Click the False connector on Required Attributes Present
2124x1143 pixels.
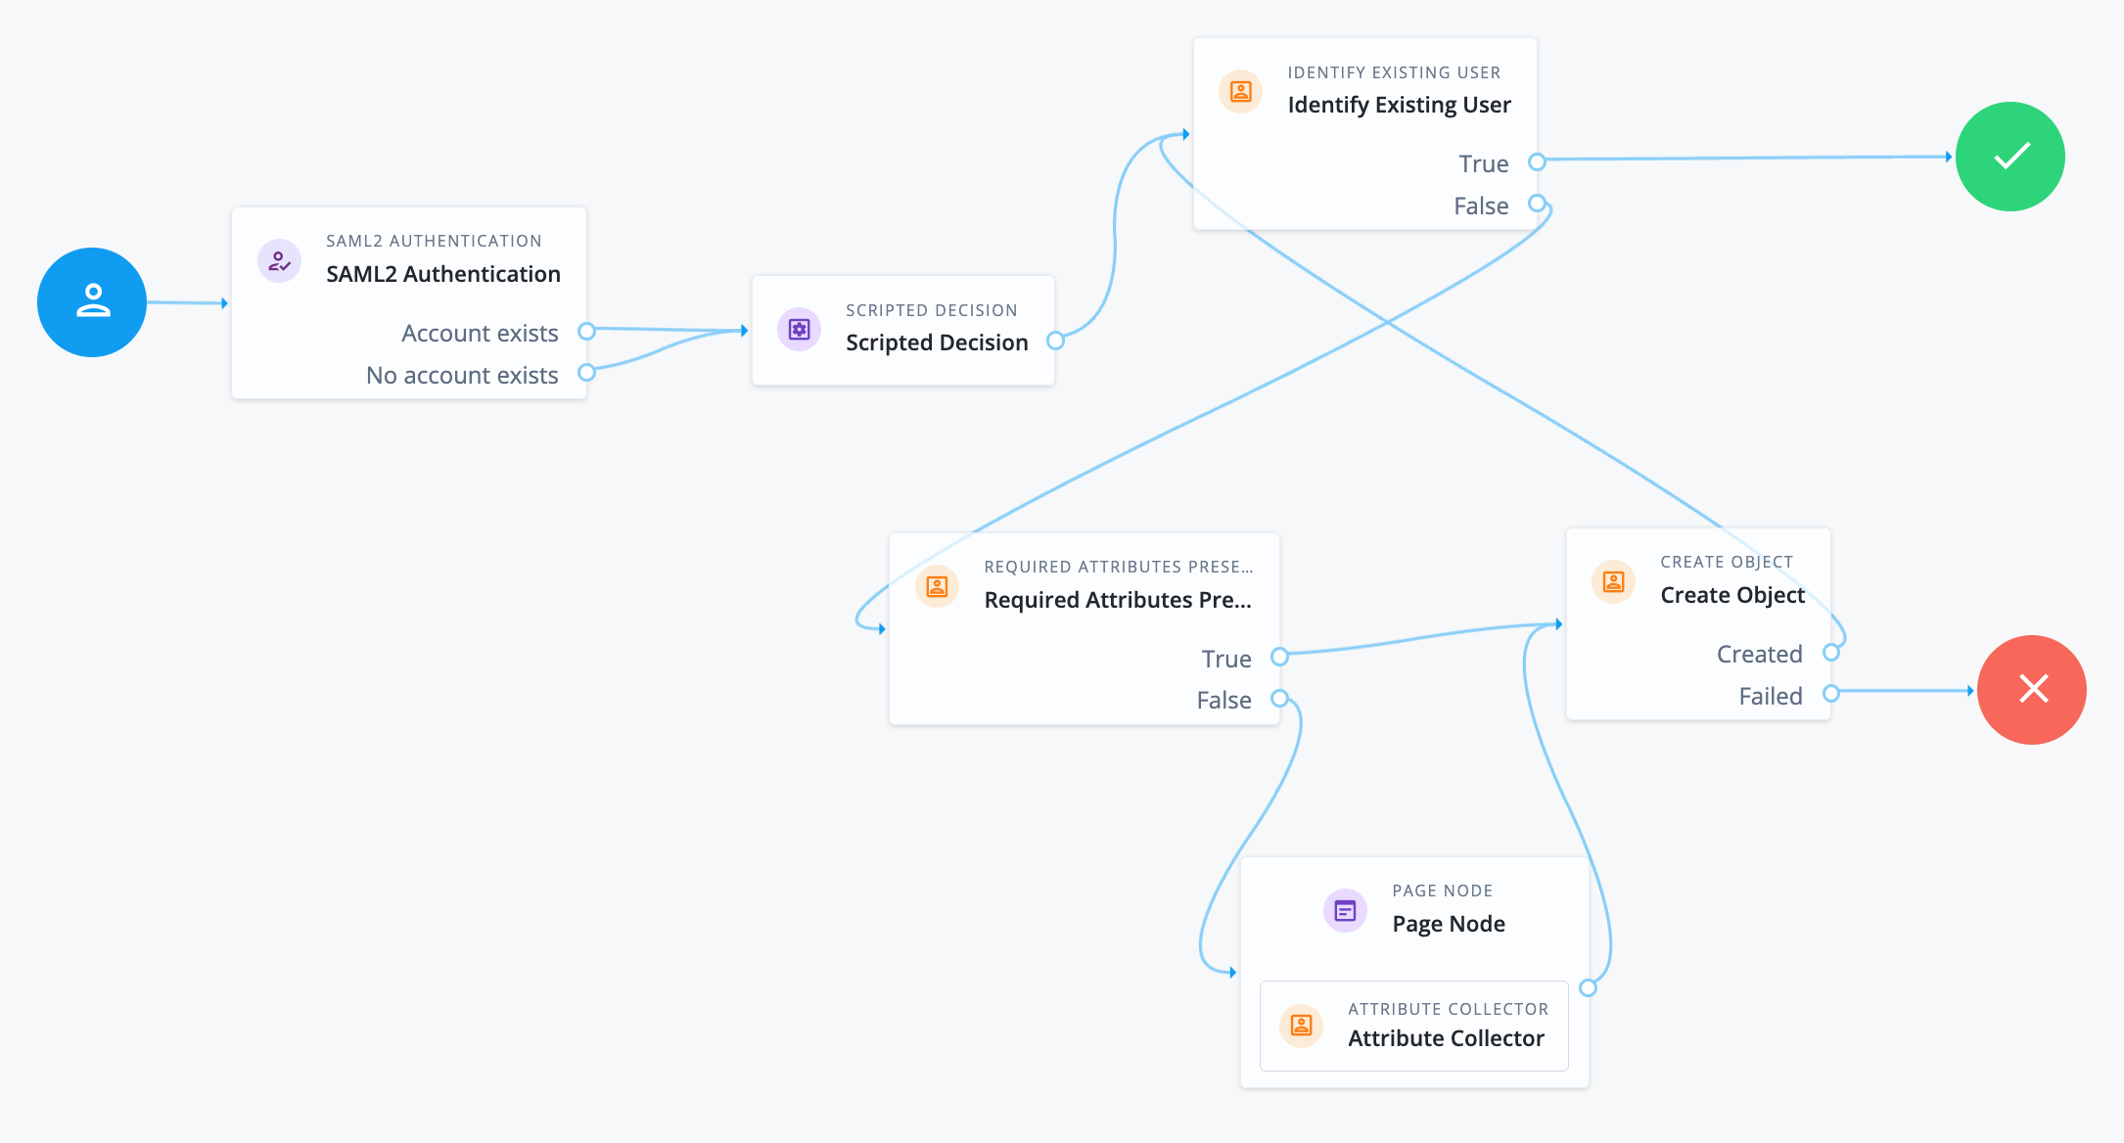[x=1279, y=699]
